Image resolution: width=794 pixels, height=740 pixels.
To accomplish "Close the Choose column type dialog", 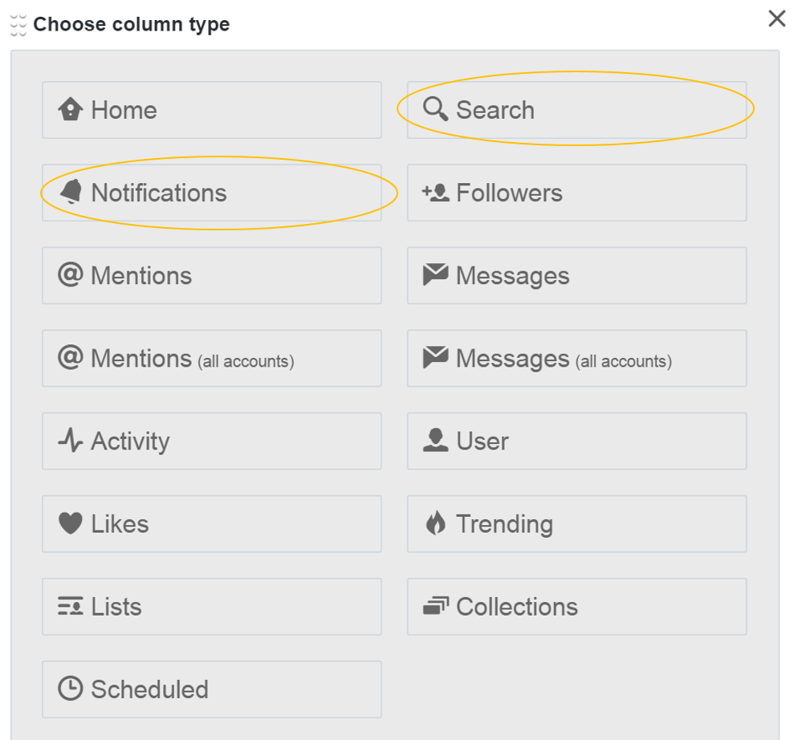I will pyautogui.click(x=776, y=18).
